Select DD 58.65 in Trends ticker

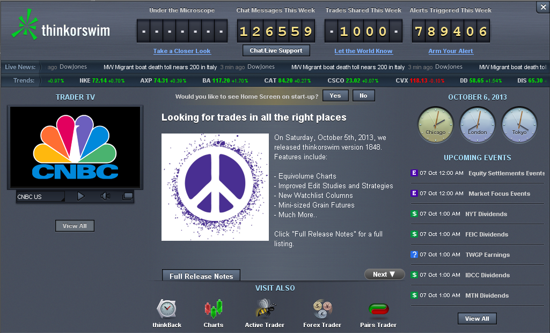(481, 80)
